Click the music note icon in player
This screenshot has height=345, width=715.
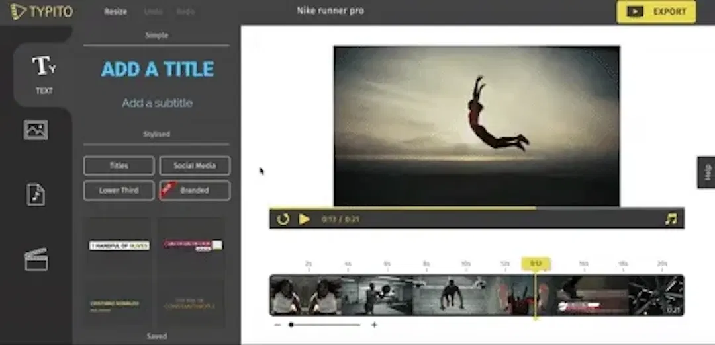click(x=671, y=219)
